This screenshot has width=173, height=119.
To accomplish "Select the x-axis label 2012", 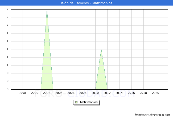I will (x=107, y=93).
